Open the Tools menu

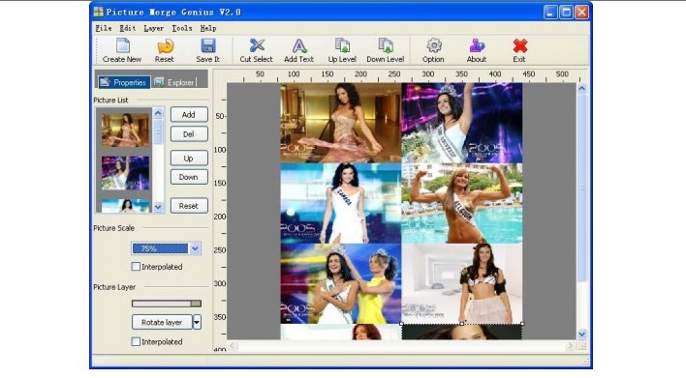(x=182, y=28)
